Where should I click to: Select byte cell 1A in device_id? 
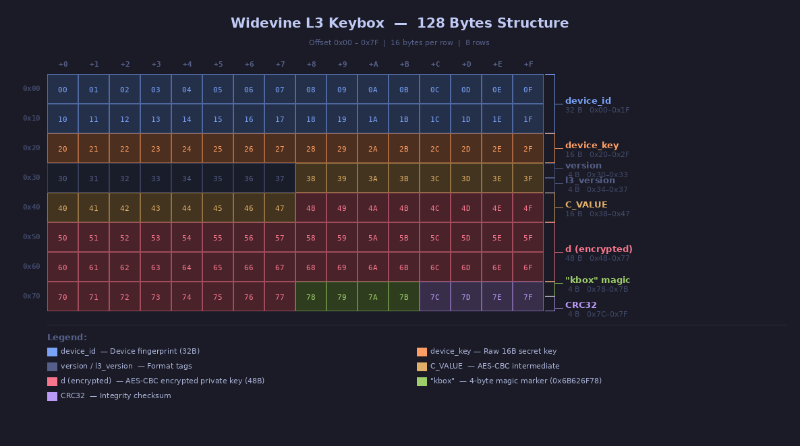(373, 119)
